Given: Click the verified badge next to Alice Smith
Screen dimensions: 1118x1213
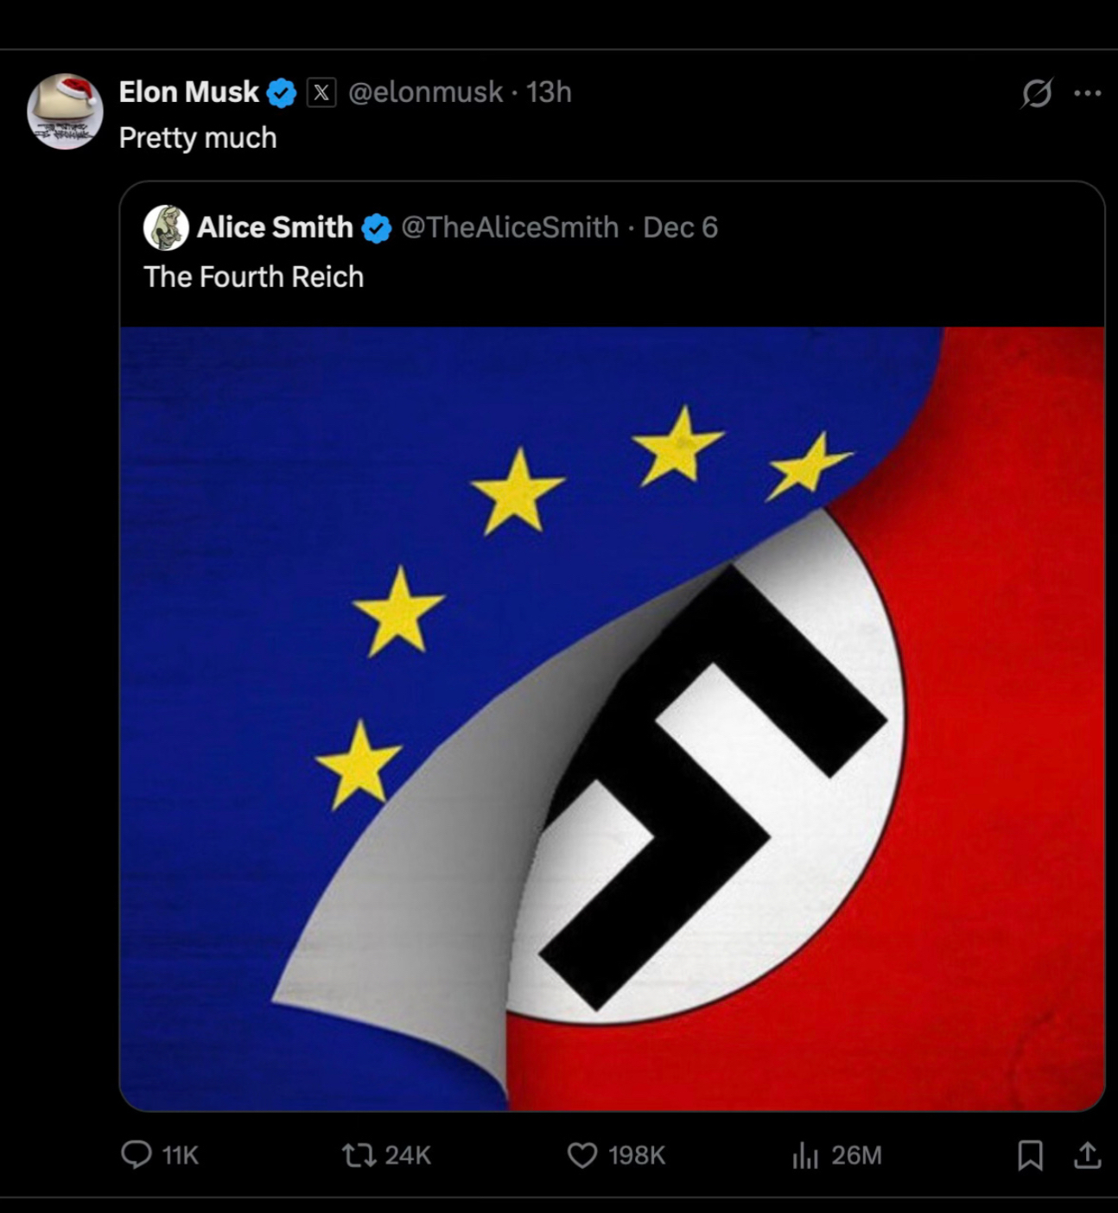Looking at the screenshot, I should 376,228.
